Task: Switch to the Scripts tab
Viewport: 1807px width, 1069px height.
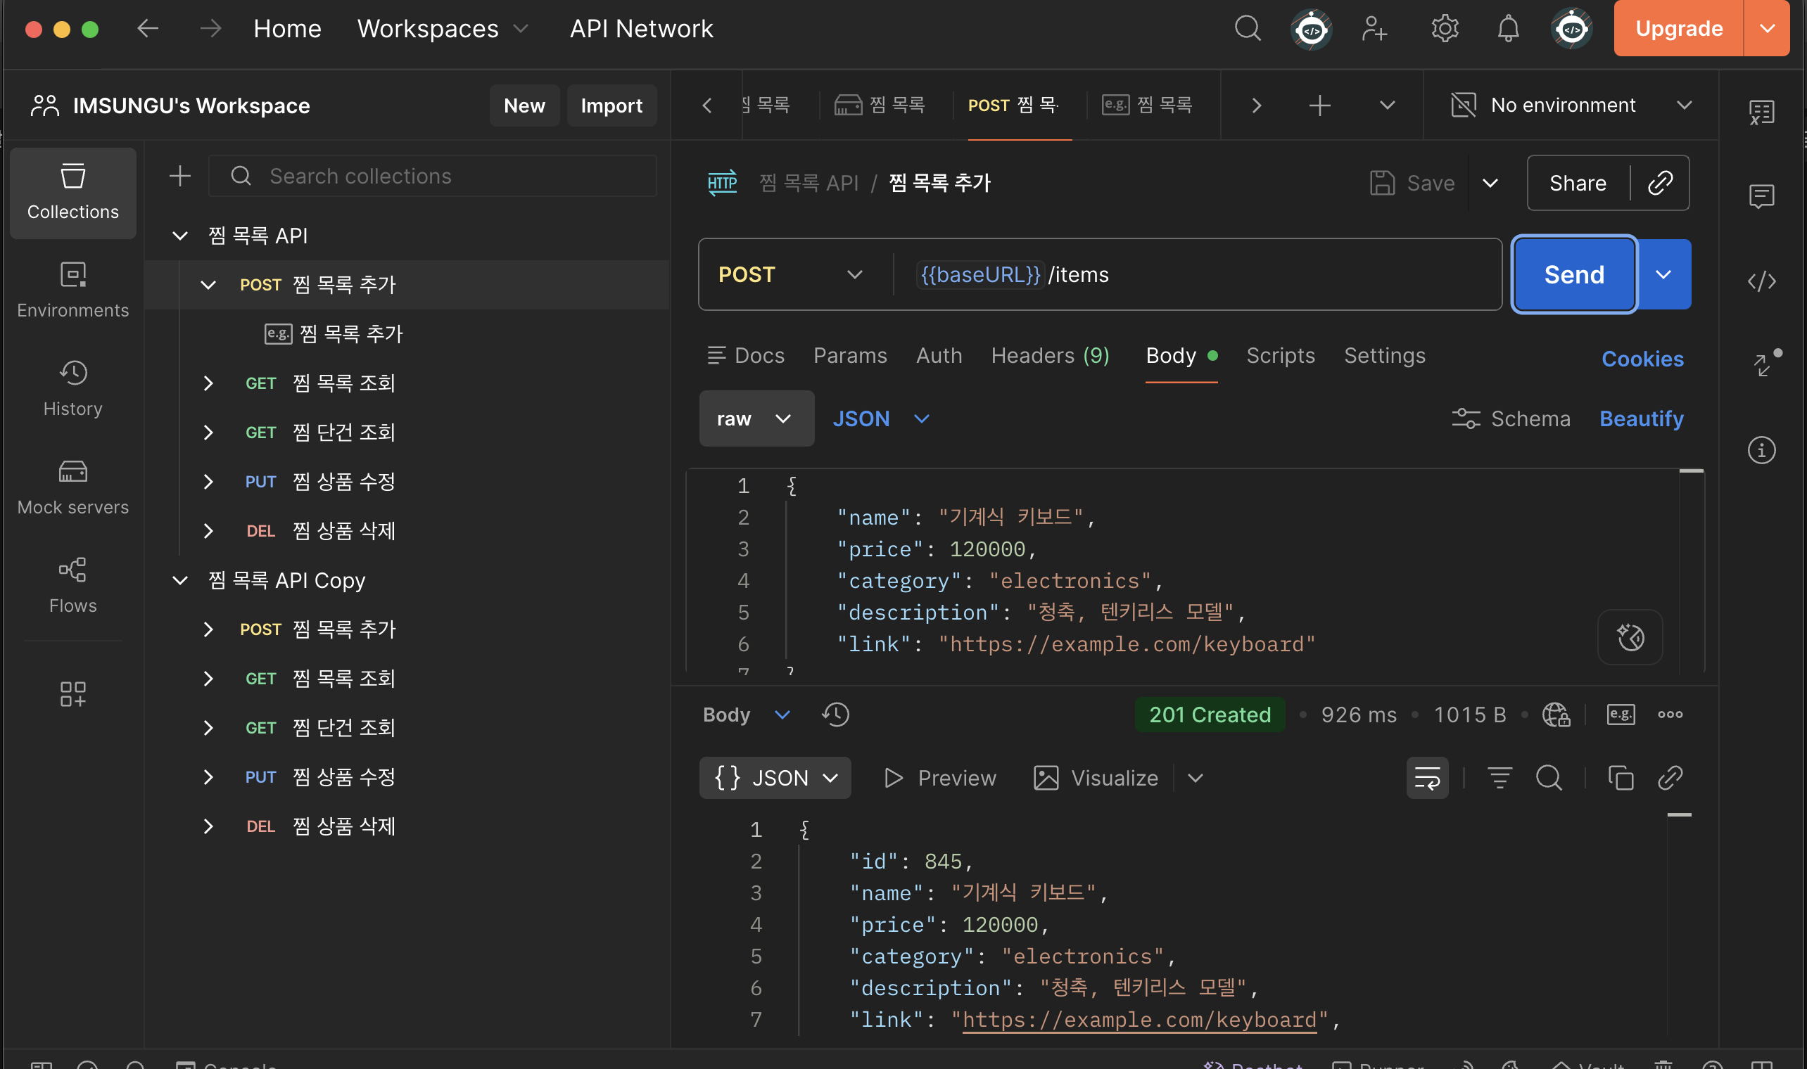Action: point(1281,356)
